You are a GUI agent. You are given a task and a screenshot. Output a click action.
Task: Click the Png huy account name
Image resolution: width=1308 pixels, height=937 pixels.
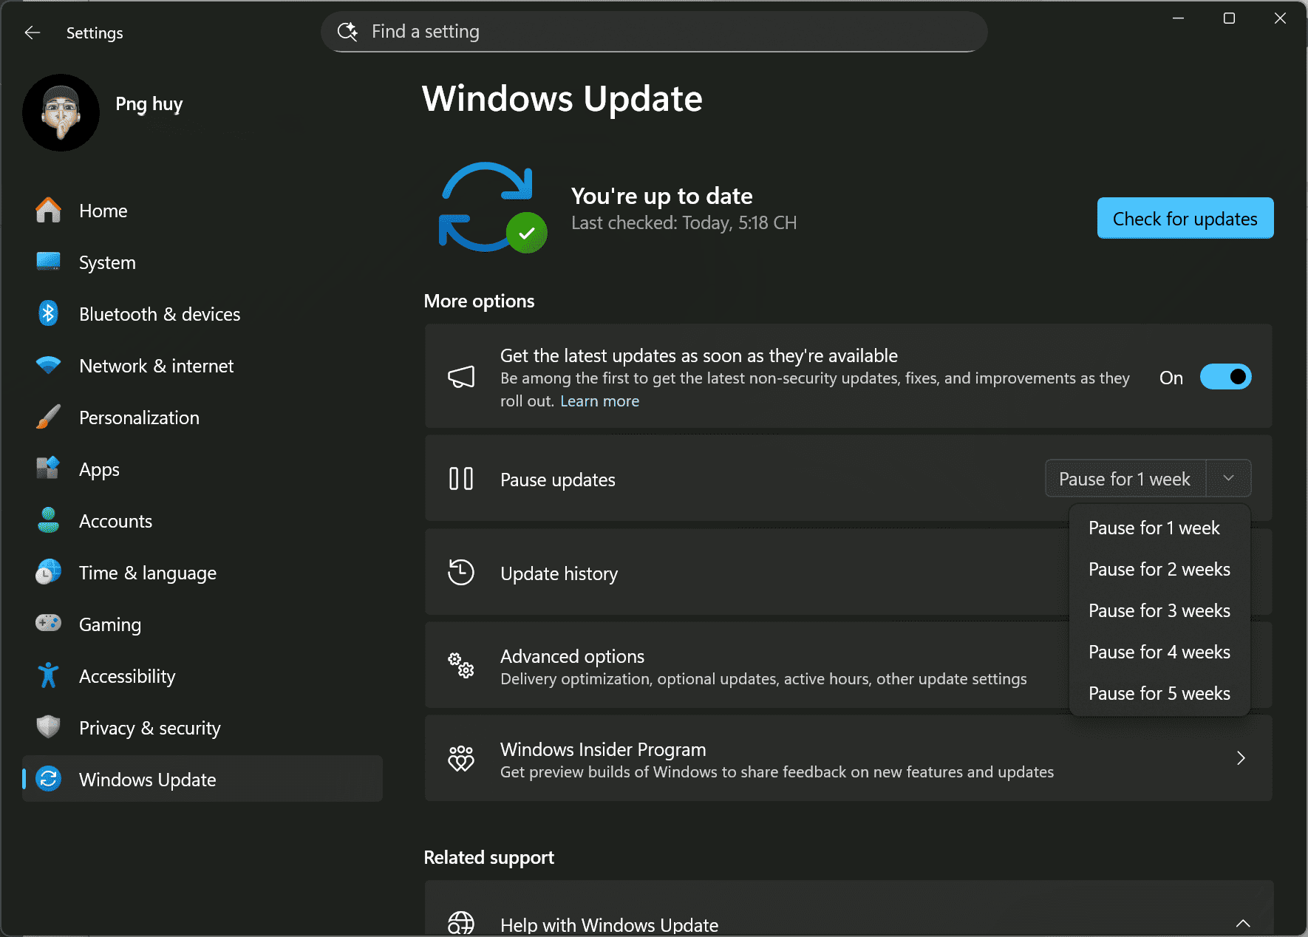(x=149, y=104)
